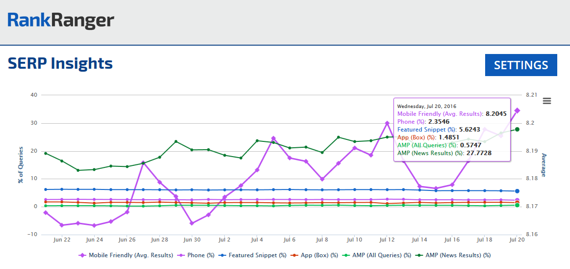Select the AMP News Results Jul 20 point
The height and width of the screenshot is (269, 570).
point(517,129)
